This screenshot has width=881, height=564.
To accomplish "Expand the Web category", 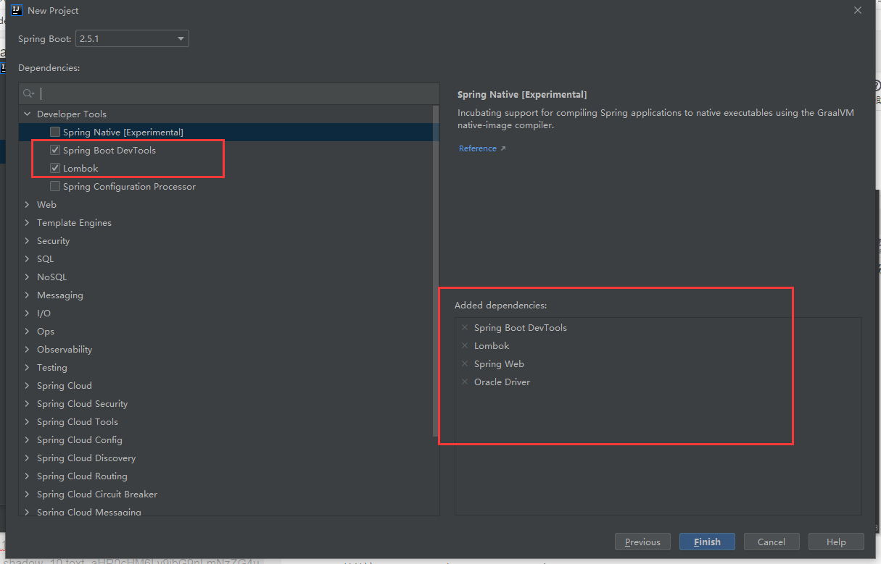I will [x=28, y=204].
